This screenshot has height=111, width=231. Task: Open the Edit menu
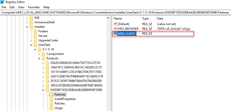tap(12, 7)
